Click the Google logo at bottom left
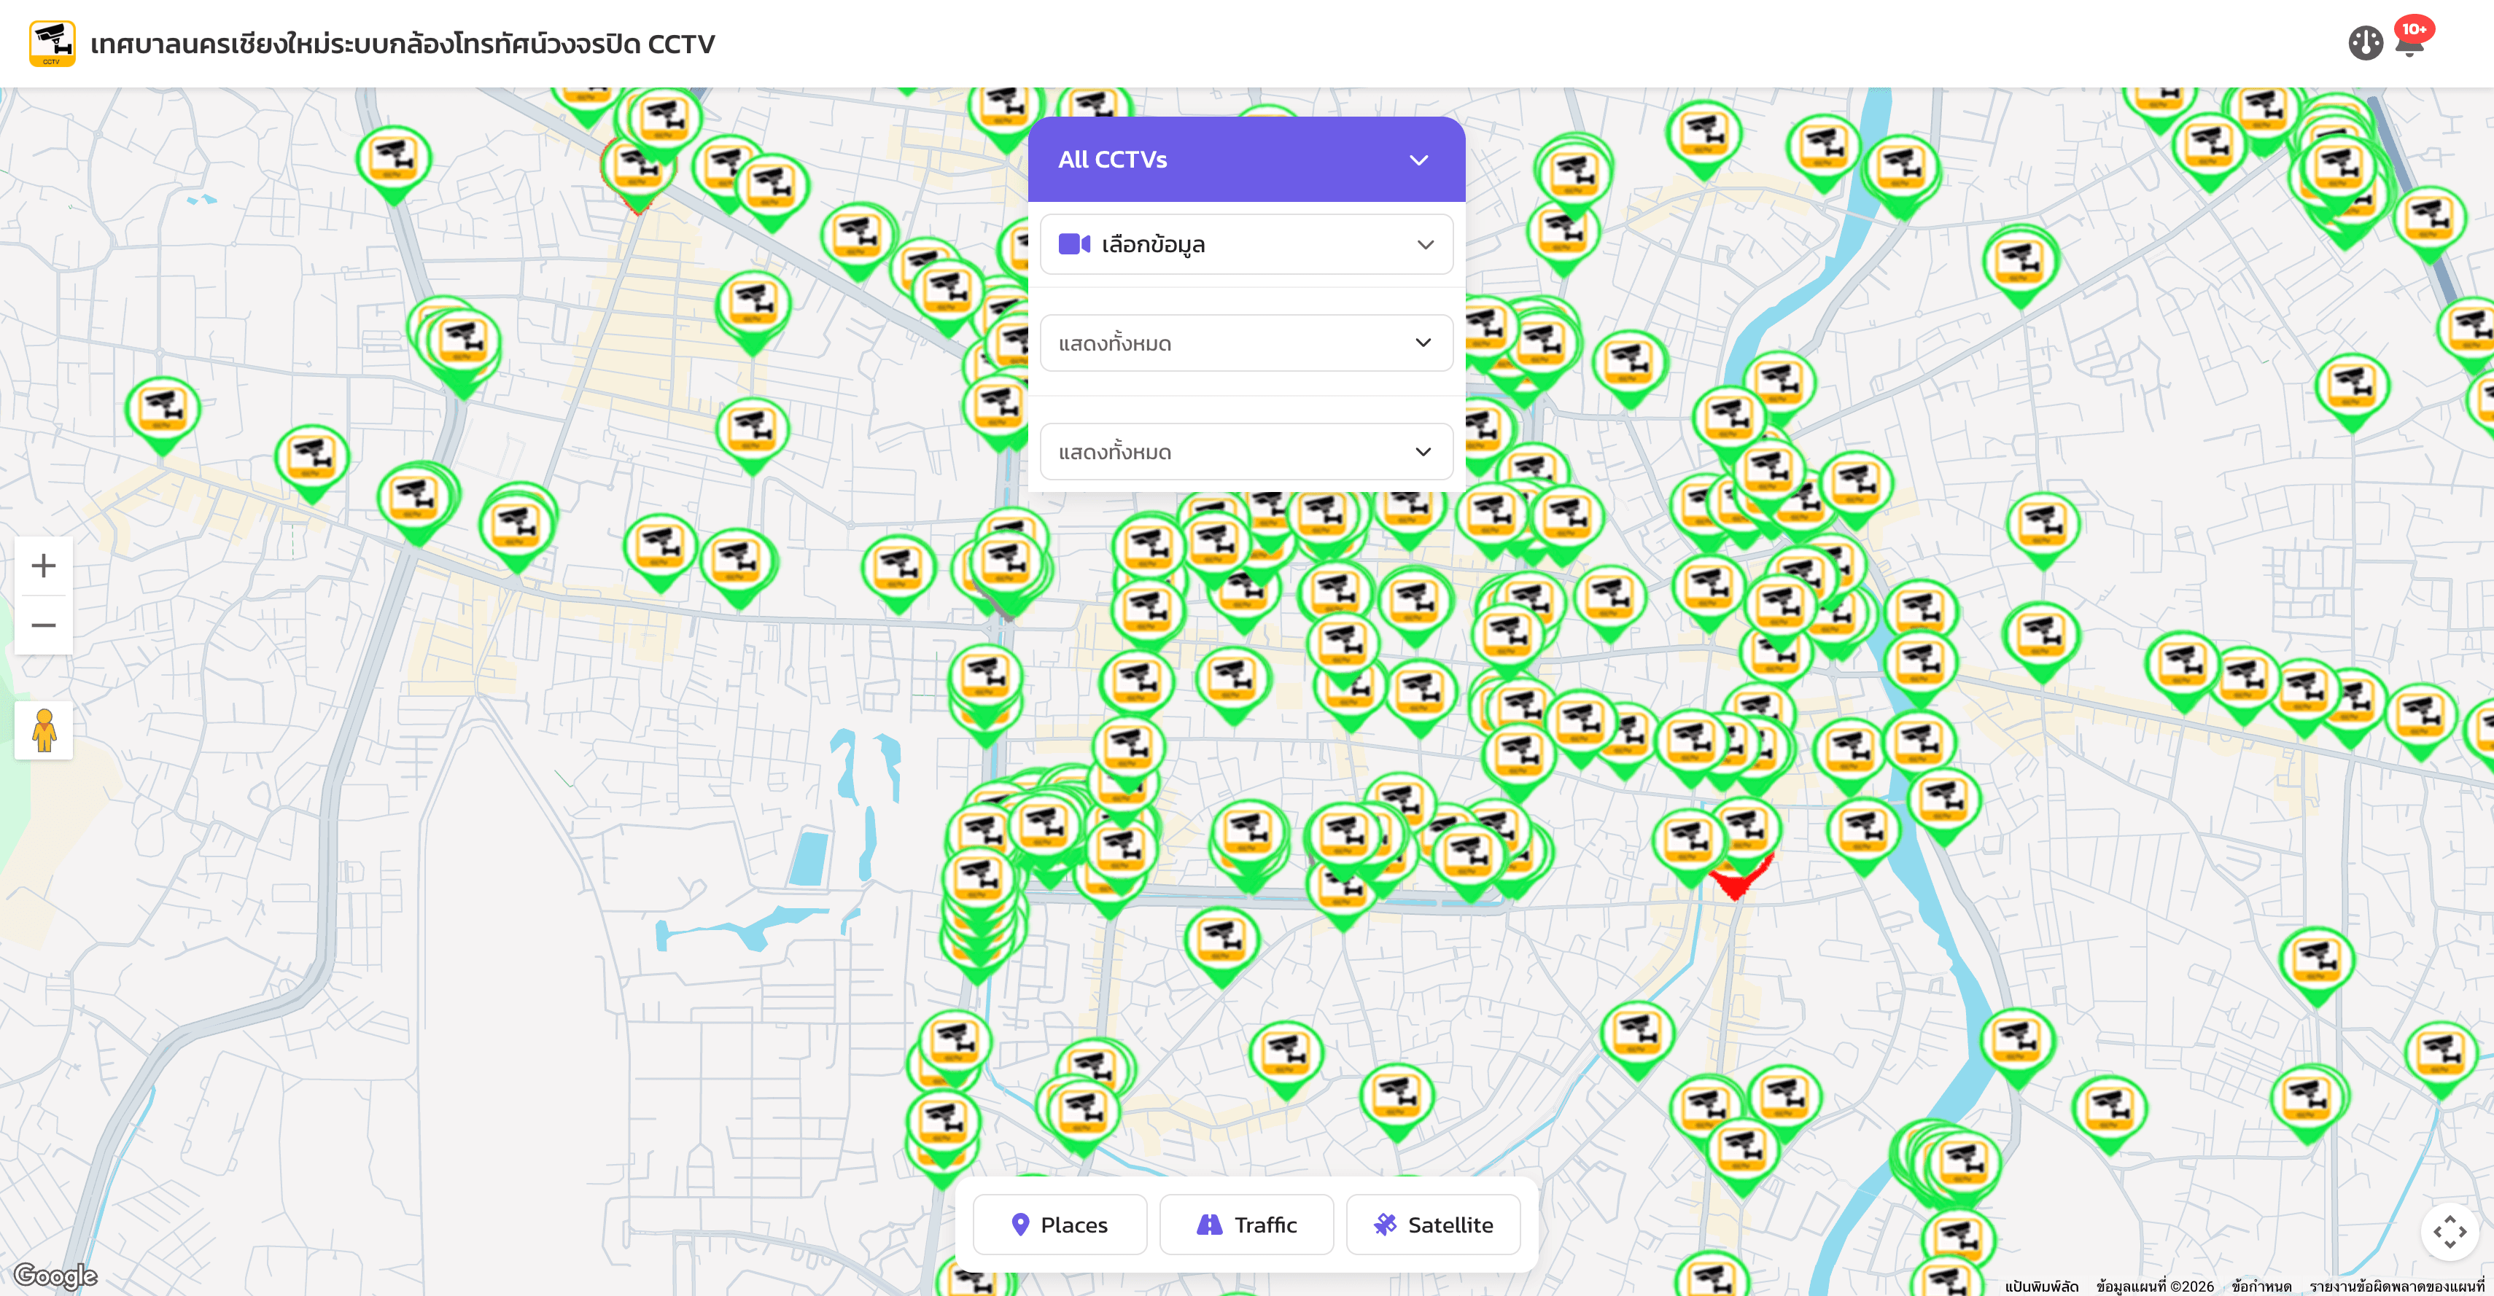This screenshot has height=1296, width=2494. 55,1276
